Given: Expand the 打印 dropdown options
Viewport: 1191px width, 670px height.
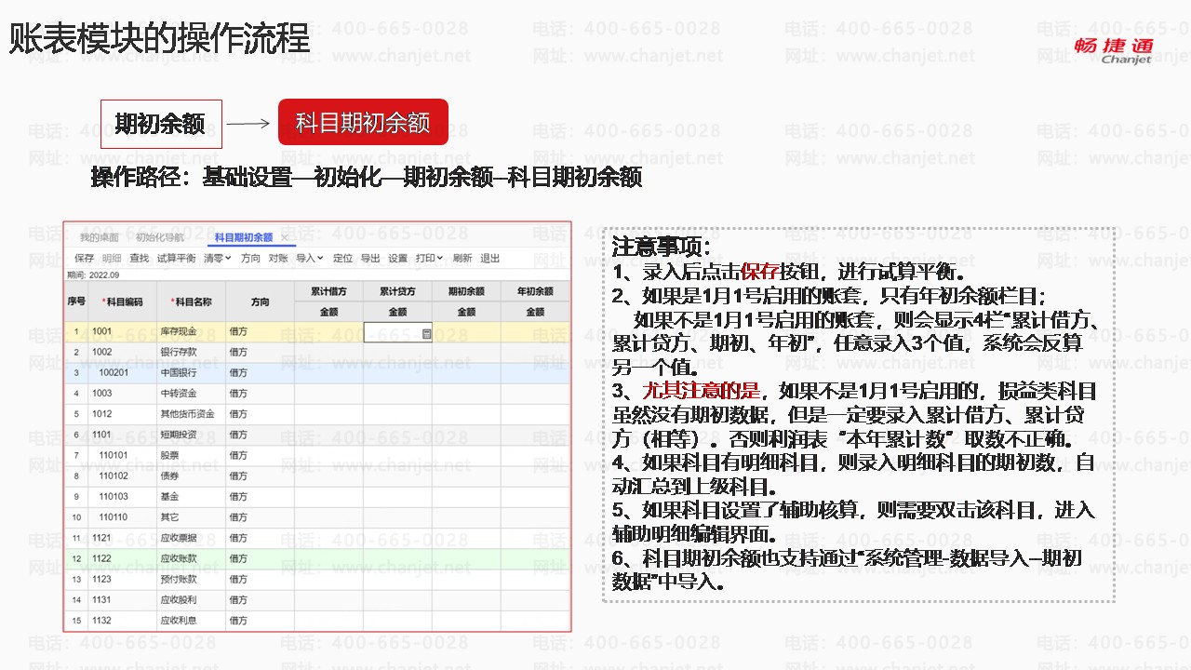Looking at the screenshot, I should (x=429, y=258).
